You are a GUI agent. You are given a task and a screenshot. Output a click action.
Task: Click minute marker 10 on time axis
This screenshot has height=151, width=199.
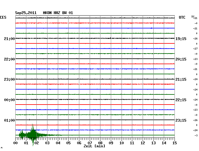(122, 143)
